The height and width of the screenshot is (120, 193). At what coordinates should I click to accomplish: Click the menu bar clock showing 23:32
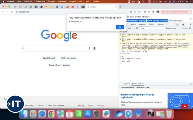(x=184, y=1)
